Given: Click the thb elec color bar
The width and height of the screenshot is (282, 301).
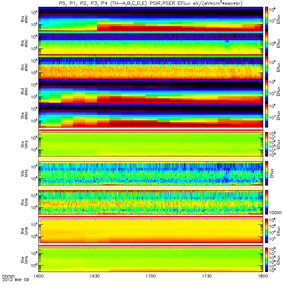Looking at the screenshot, I should [267, 43].
